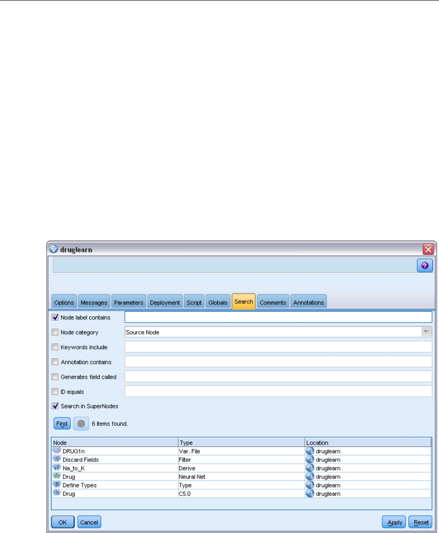Click the Find button
Image resolution: width=439 pixels, height=533 pixels.
[x=62, y=424]
